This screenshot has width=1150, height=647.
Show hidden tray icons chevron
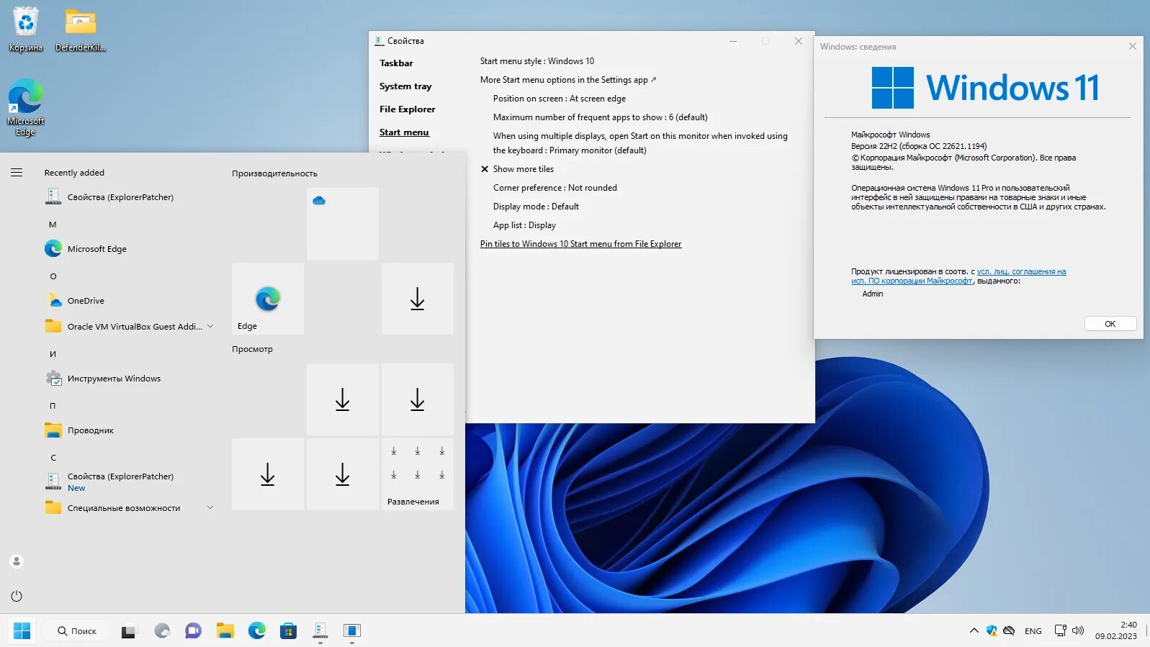(974, 630)
